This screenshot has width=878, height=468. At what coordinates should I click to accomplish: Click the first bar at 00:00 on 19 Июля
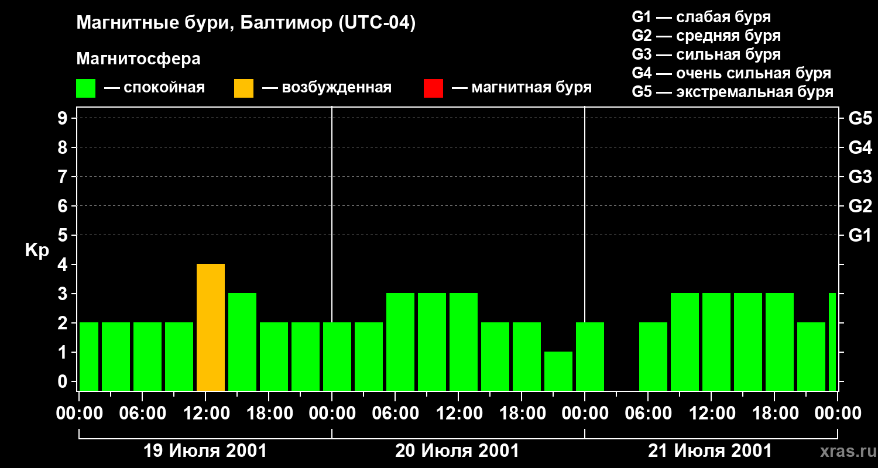tap(89, 357)
